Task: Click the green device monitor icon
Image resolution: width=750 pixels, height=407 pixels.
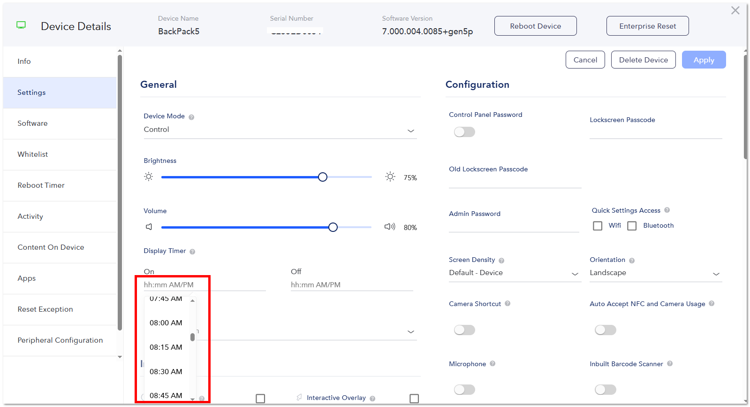Action: tap(21, 25)
